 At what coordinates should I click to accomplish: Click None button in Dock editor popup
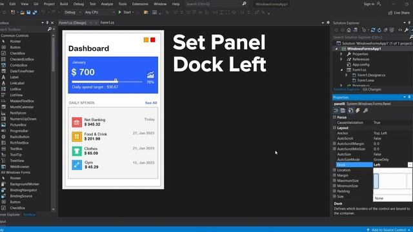pyautogui.click(x=393, y=198)
